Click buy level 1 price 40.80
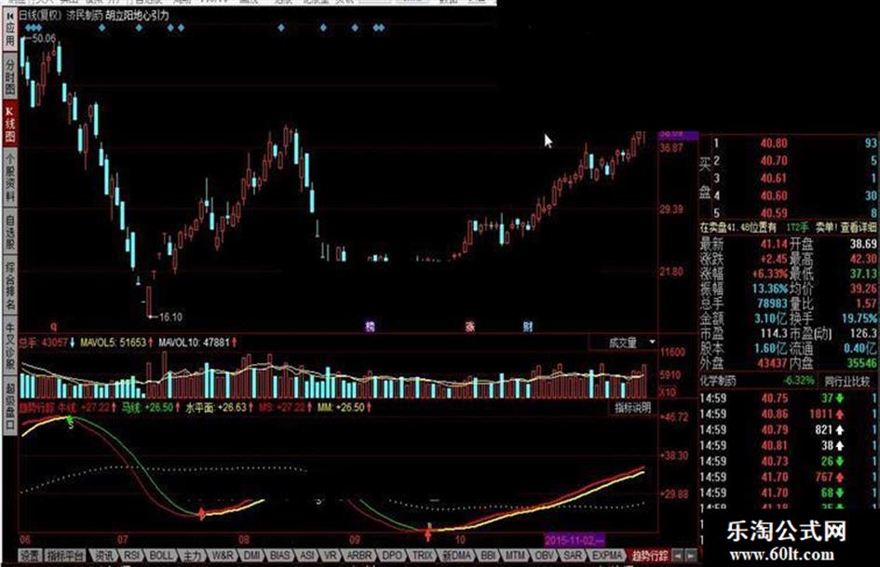Screen dimensions: 880x567 tap(773, 143)
